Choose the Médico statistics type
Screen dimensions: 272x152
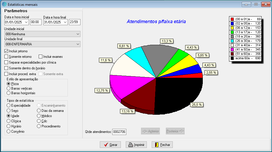click(39, 116)
